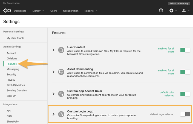Open Divisions admin settings
The height and width of the screenshot is (124, 193).
point(12,58)
